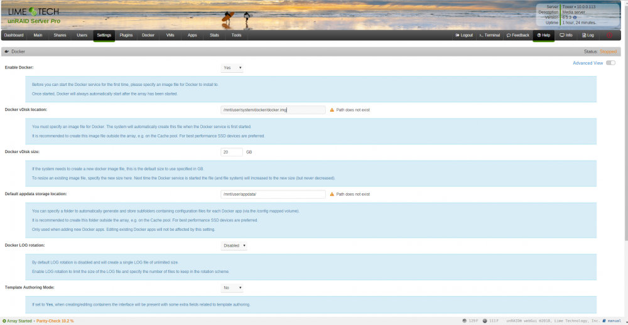Click the Enable Docker label
628x325 pixels.
coord(19,68)
